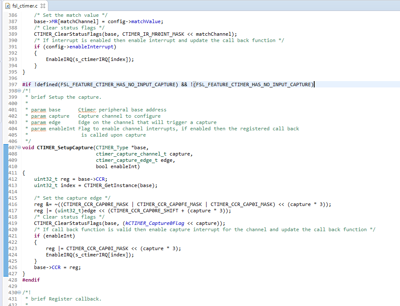Click line number 426 in gutter

[13, 267]
